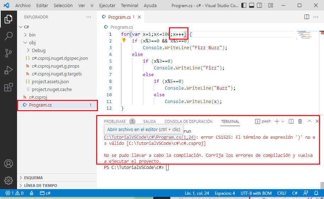Maximize the panel with up chevron
The image size is (324, 199).
pyautogui.click(x=309, y=121)
